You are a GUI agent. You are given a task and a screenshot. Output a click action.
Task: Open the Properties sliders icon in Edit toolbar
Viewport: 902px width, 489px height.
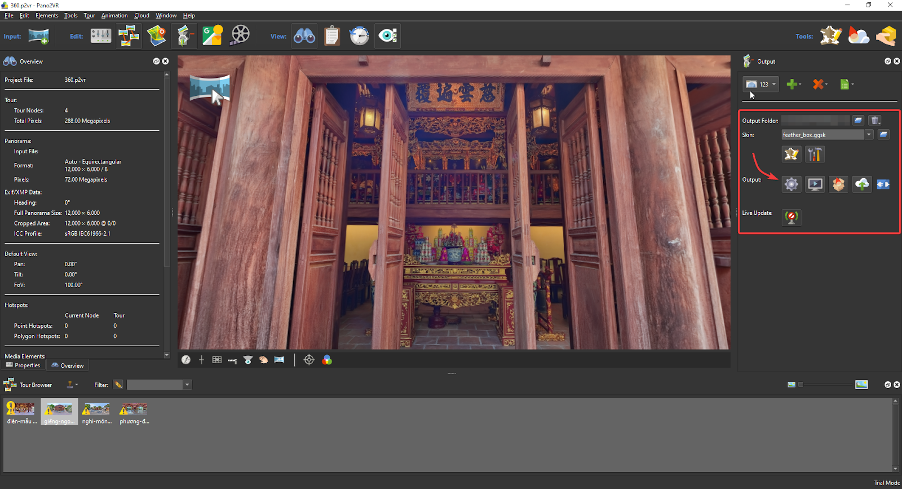[x=101, y=36]
